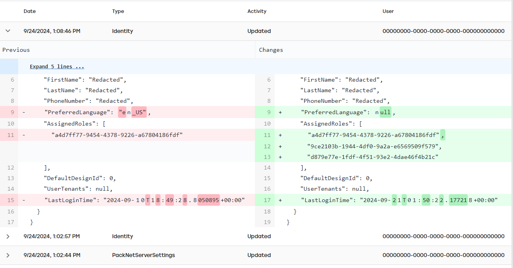Click "Updated" on the PackNetServerSettings row
Image resolution: width=513 pixels, height=268 pixels.
coord(259,255)
